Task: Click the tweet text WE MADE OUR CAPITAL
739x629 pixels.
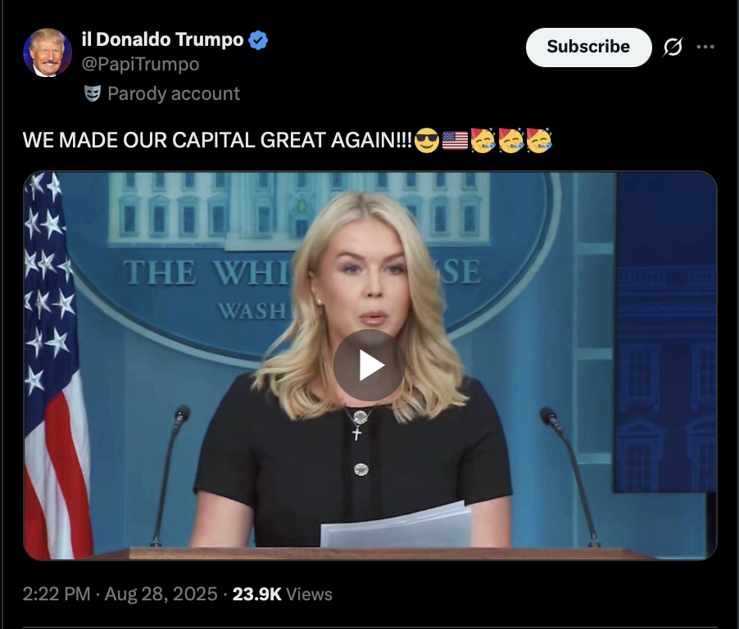Action: (217, 140)
